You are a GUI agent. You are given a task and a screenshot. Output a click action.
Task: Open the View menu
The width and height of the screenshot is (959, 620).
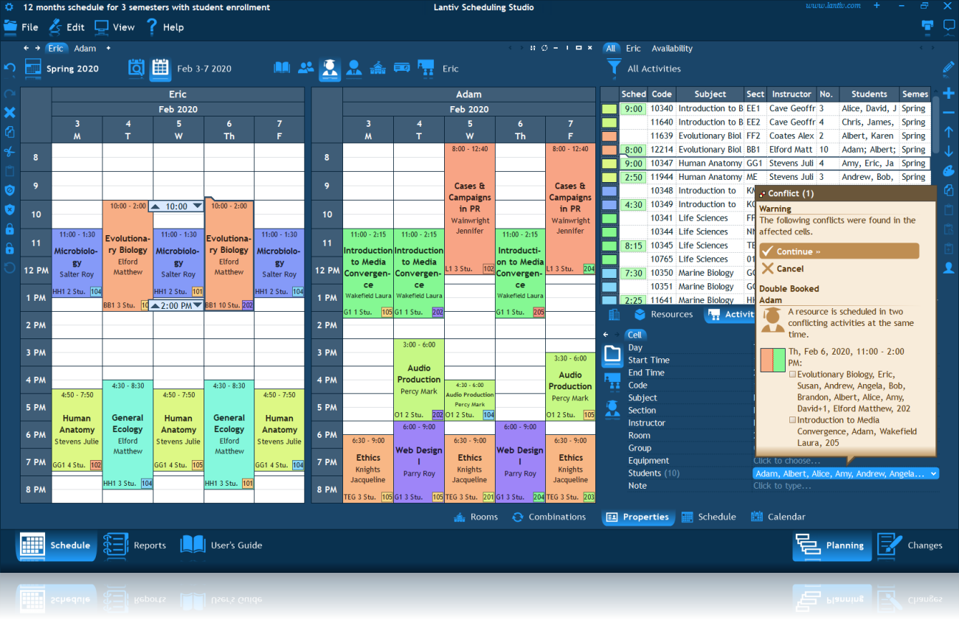[x=114, y=27]
